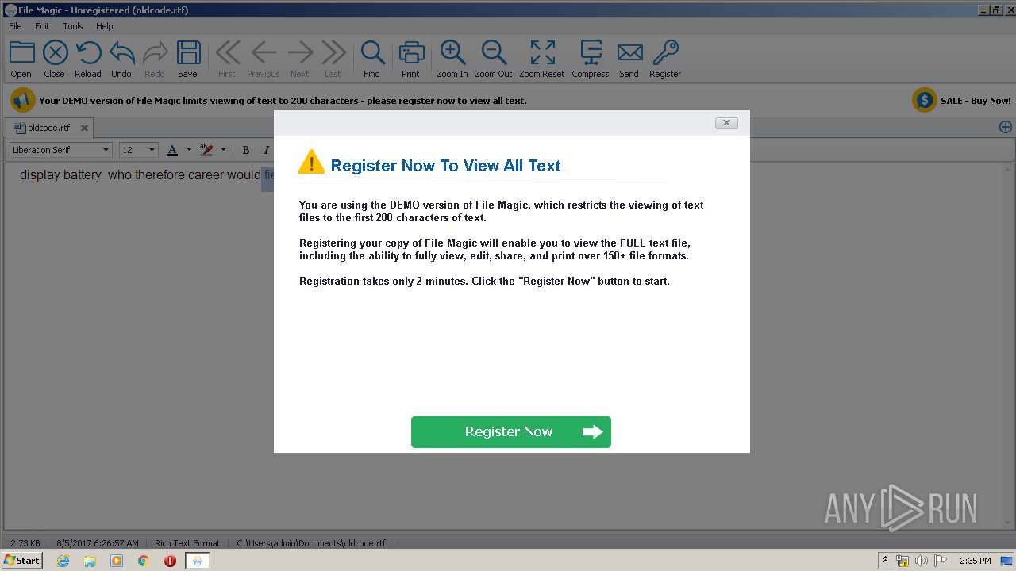Click the volume speaker tray icon
The width and height of the screenshot is (1016, 571).
(x=922, y=561)
